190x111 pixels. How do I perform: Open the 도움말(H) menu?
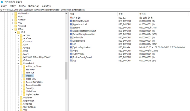46,6
